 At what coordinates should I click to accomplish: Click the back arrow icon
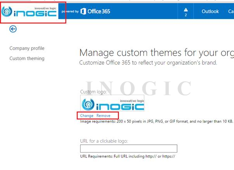(13, 29)
